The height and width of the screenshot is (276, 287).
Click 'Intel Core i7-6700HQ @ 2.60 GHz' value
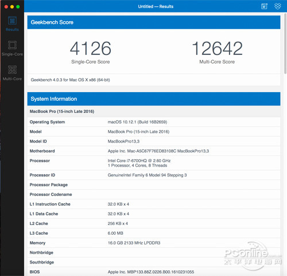click(139, 161)
